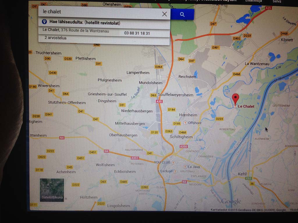Open the Karttatiedot ©2015 attribution text
Screen dimensions: 298x223
click(233, 210)
